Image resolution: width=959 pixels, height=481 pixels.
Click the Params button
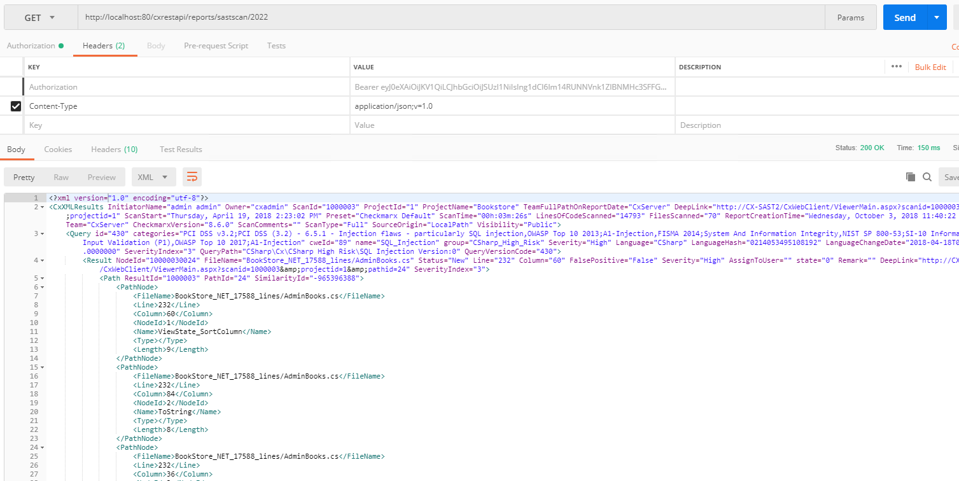pos(850,17)
